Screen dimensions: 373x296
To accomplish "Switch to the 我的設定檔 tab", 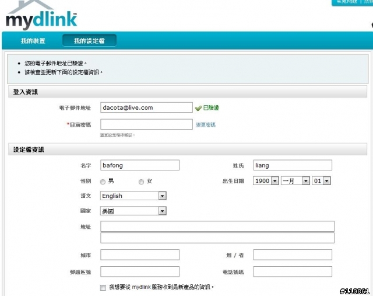I will pyautogui.click(x=89, y=40).
